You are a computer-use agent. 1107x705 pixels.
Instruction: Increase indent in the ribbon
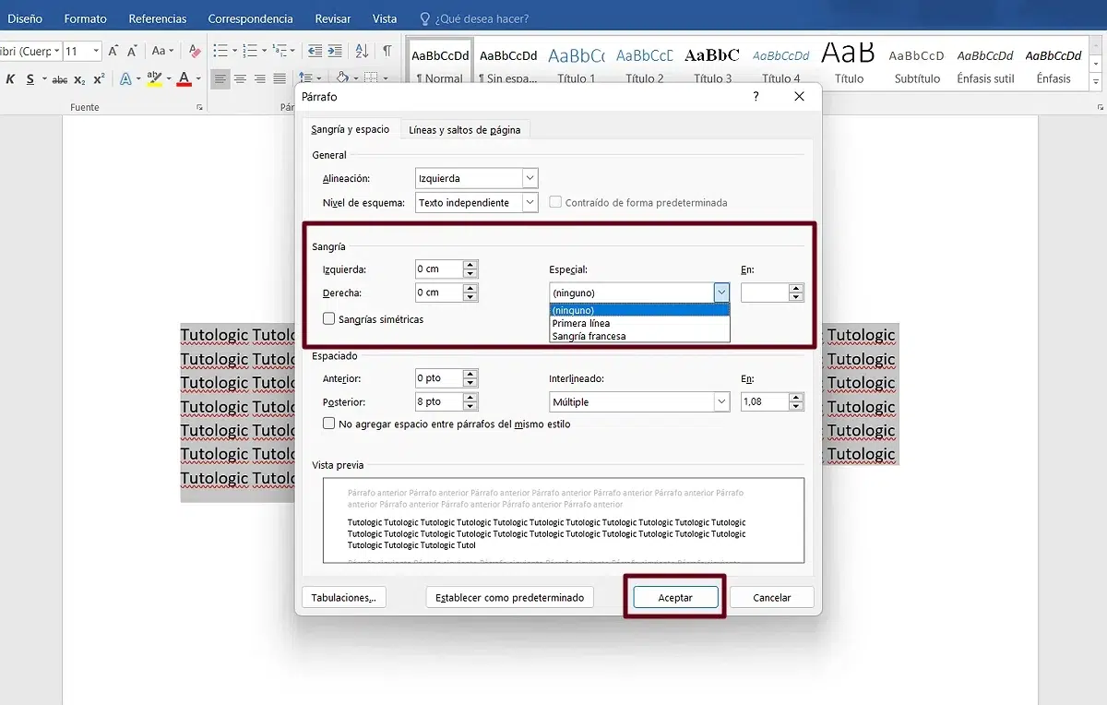[334, 52]
